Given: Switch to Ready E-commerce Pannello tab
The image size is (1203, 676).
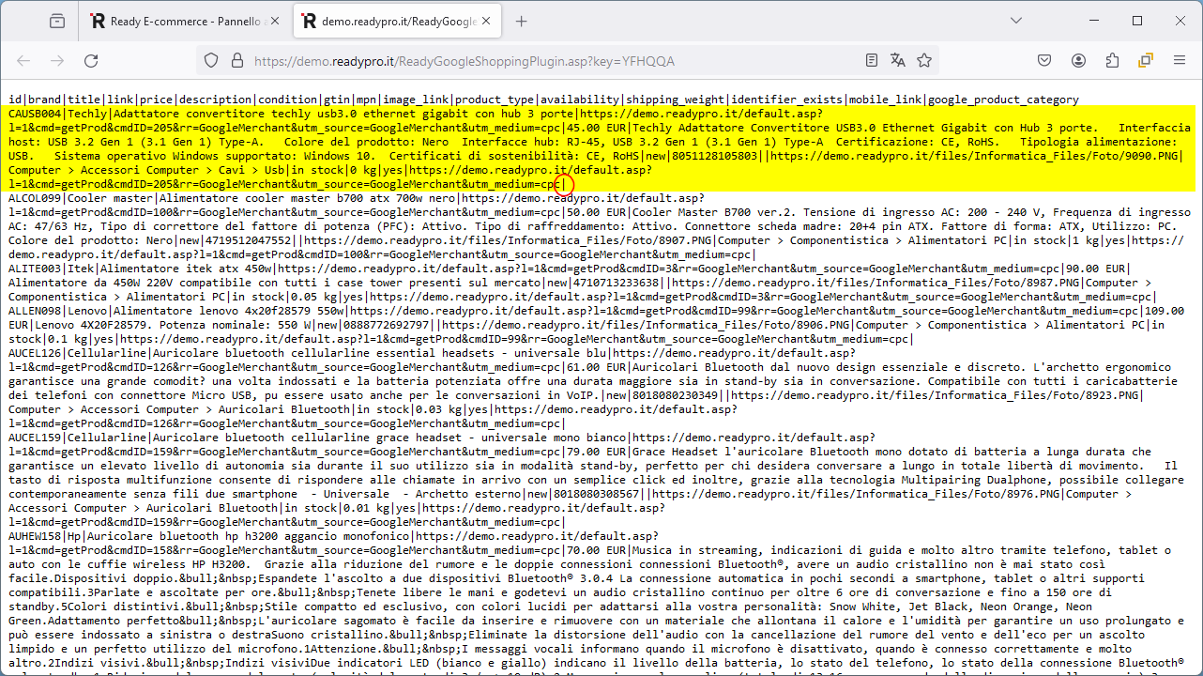Looking at the screenshot, I should coord(183,21).
